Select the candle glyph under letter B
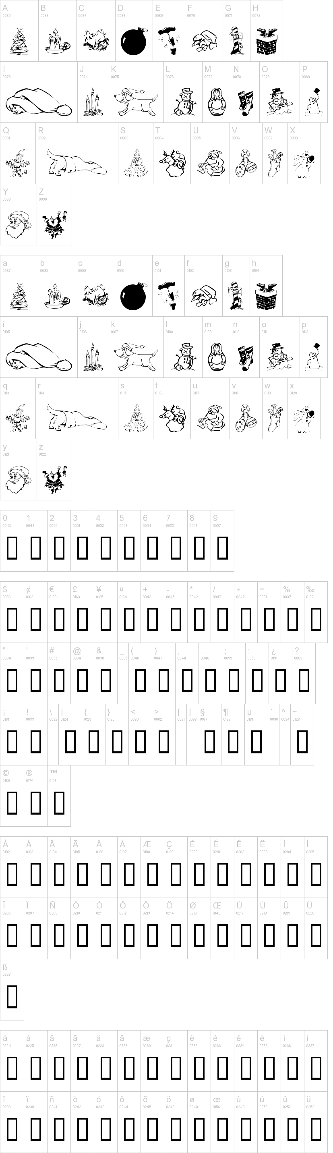 [57, 41]
